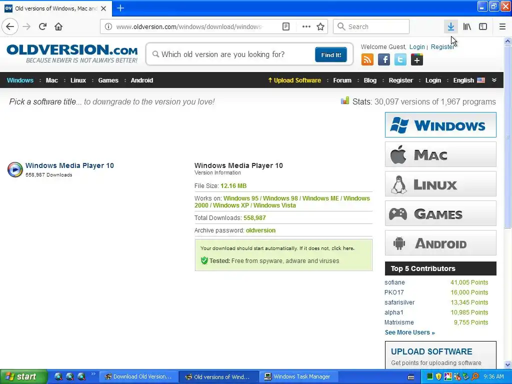Click security shield icon in system tray
Image resolution: width=512 pixels, height=384 pixels.
(x=439, y=377)
